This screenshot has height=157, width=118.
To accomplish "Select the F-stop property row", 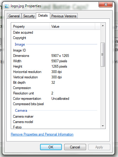I will (x=56, y=127).
